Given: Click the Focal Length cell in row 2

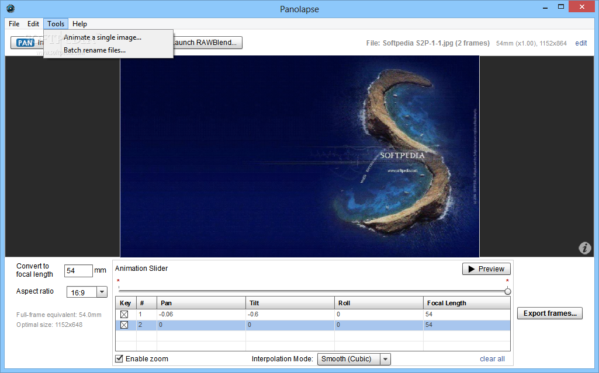Looking at the screenshot, I should click(466, 325).
